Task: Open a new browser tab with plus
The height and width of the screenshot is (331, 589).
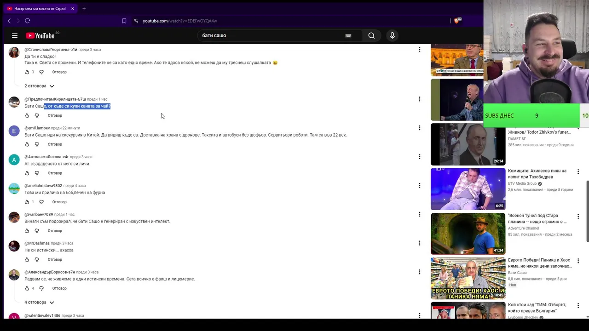Action: click(84, 8)
